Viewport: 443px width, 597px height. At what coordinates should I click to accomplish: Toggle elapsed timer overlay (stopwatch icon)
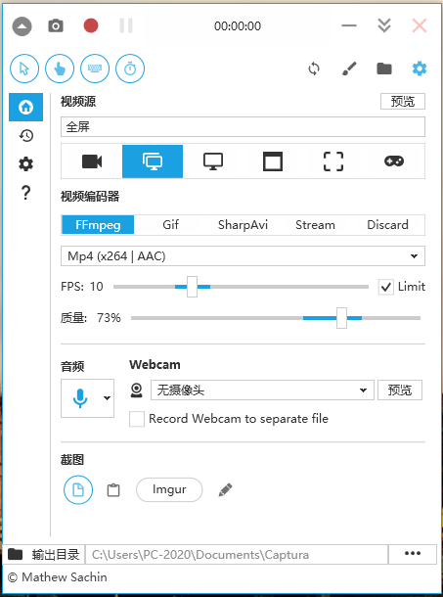[x=130, y=69]
